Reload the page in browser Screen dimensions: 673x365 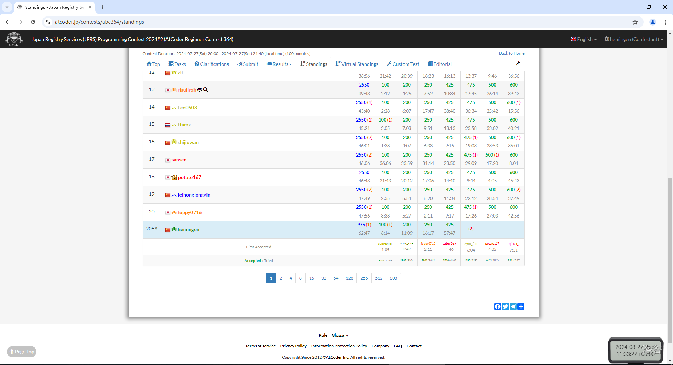pos(33,22)
